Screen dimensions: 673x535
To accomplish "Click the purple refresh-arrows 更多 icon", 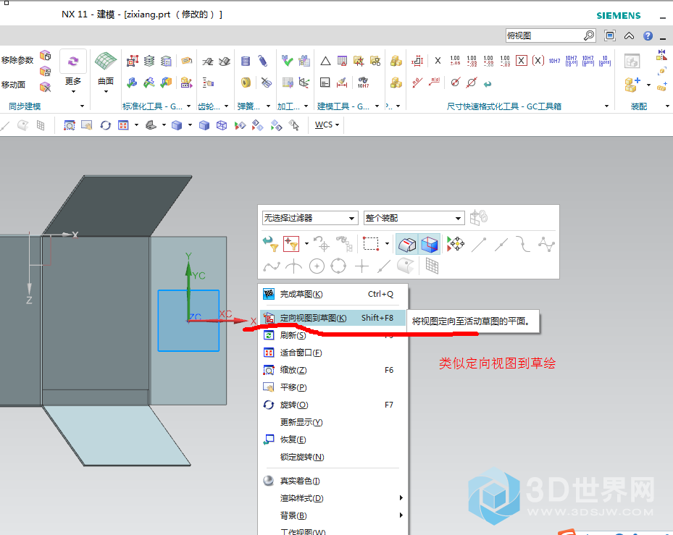I will (x=73, y=62).
